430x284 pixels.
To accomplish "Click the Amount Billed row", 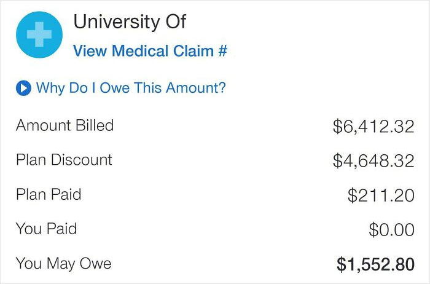I will point(215,126).
